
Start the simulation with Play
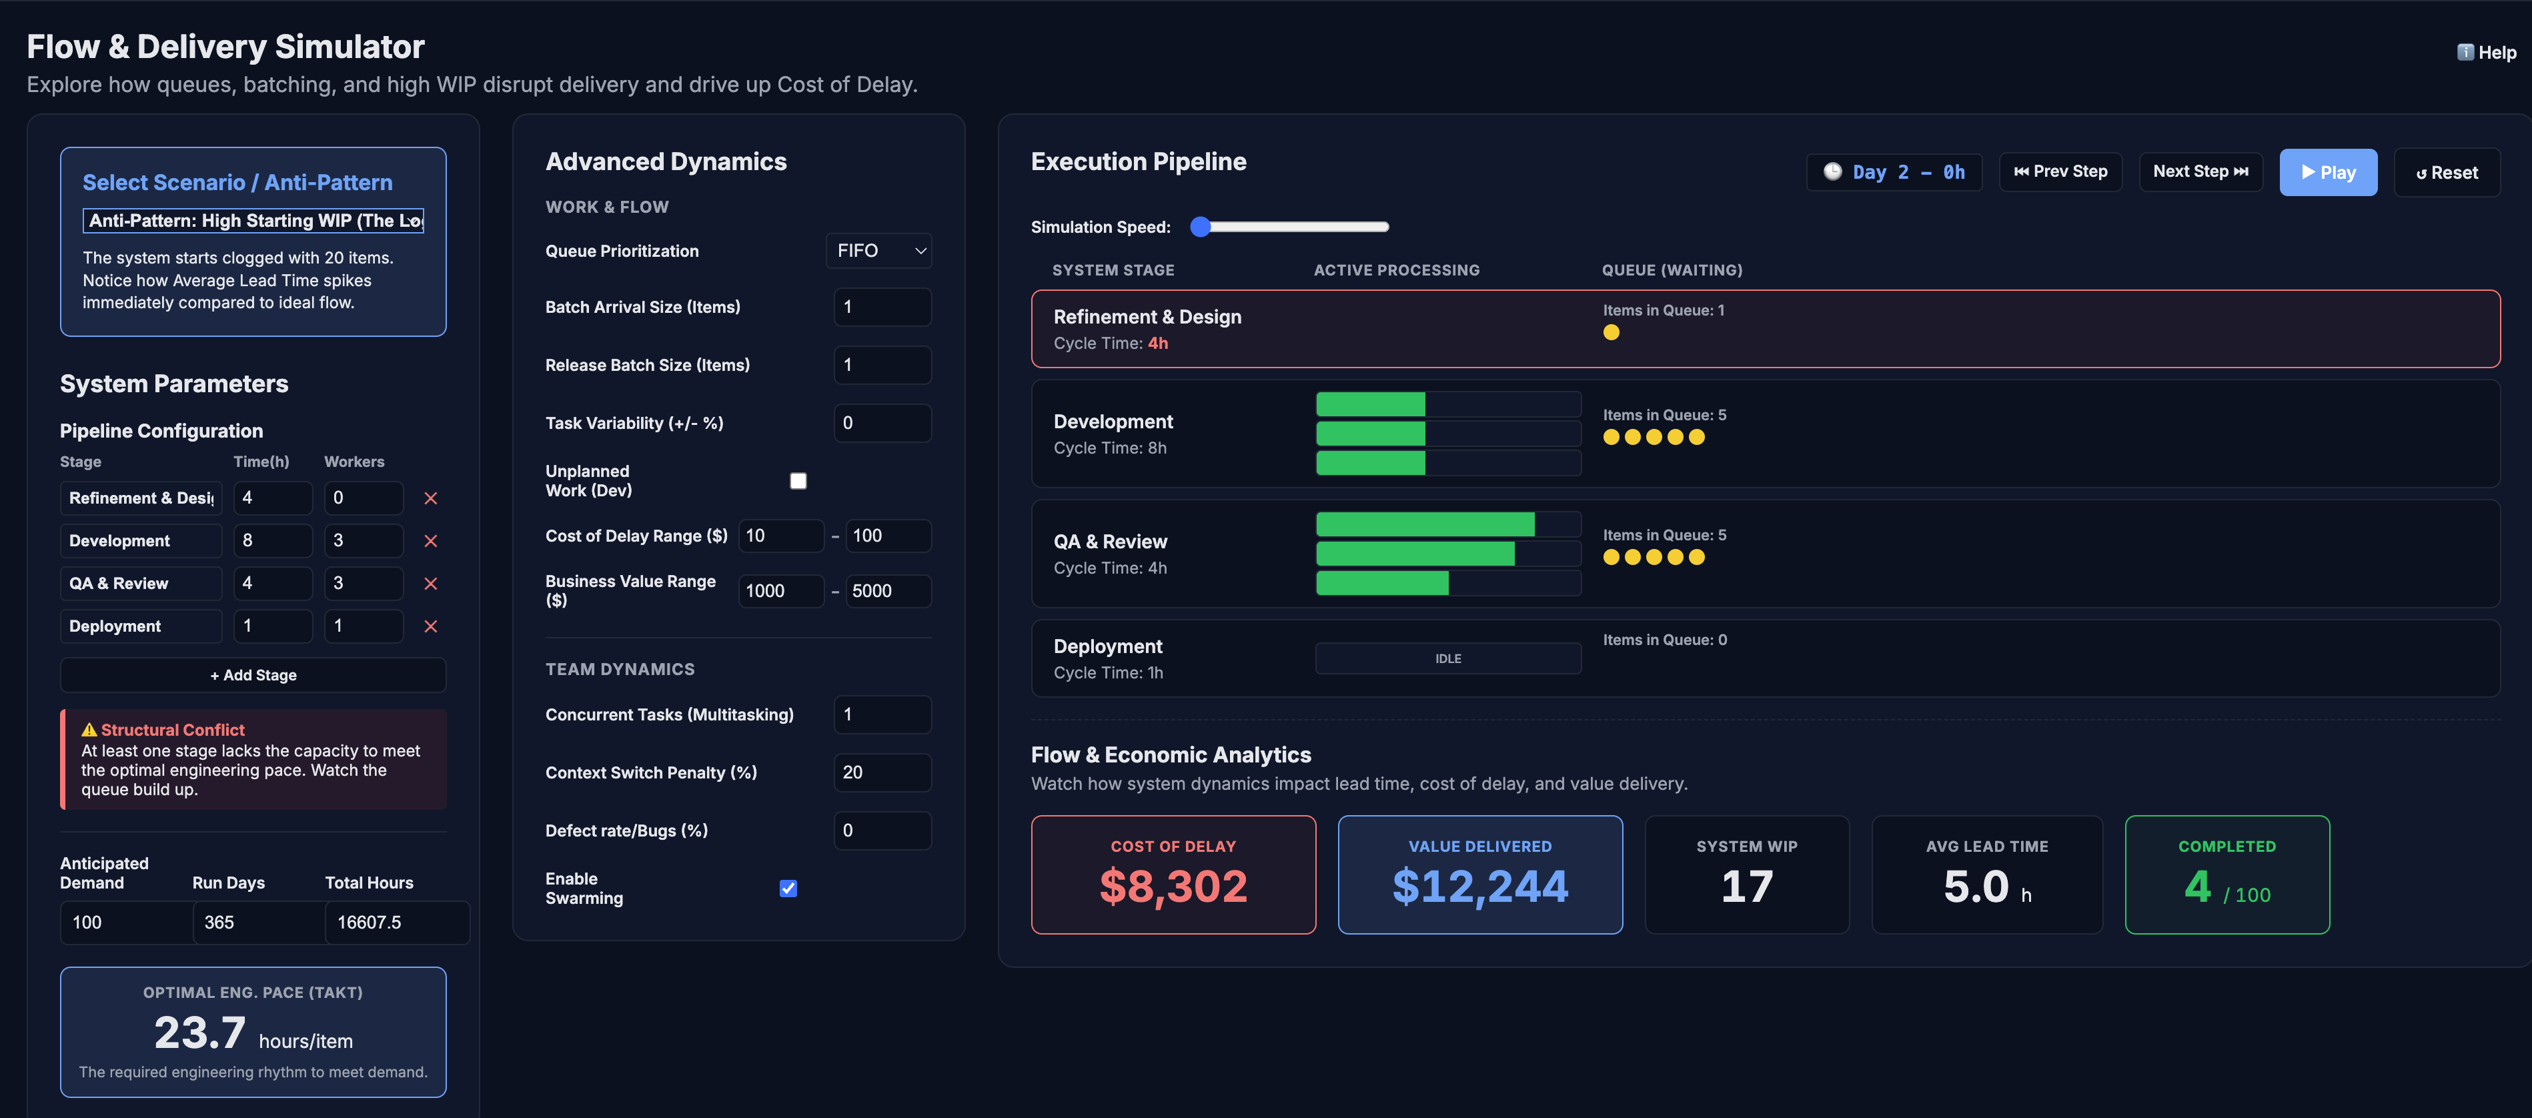click(x=2327, y=172)
